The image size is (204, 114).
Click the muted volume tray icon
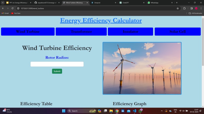[x=183, y=111]
